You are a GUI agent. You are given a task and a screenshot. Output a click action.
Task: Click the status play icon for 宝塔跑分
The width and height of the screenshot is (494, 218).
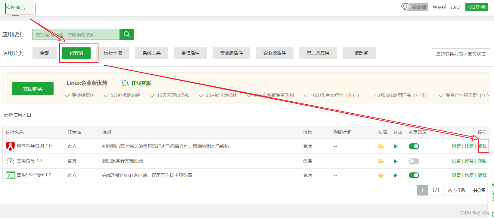pyautogui.click(x=396, y=161)
